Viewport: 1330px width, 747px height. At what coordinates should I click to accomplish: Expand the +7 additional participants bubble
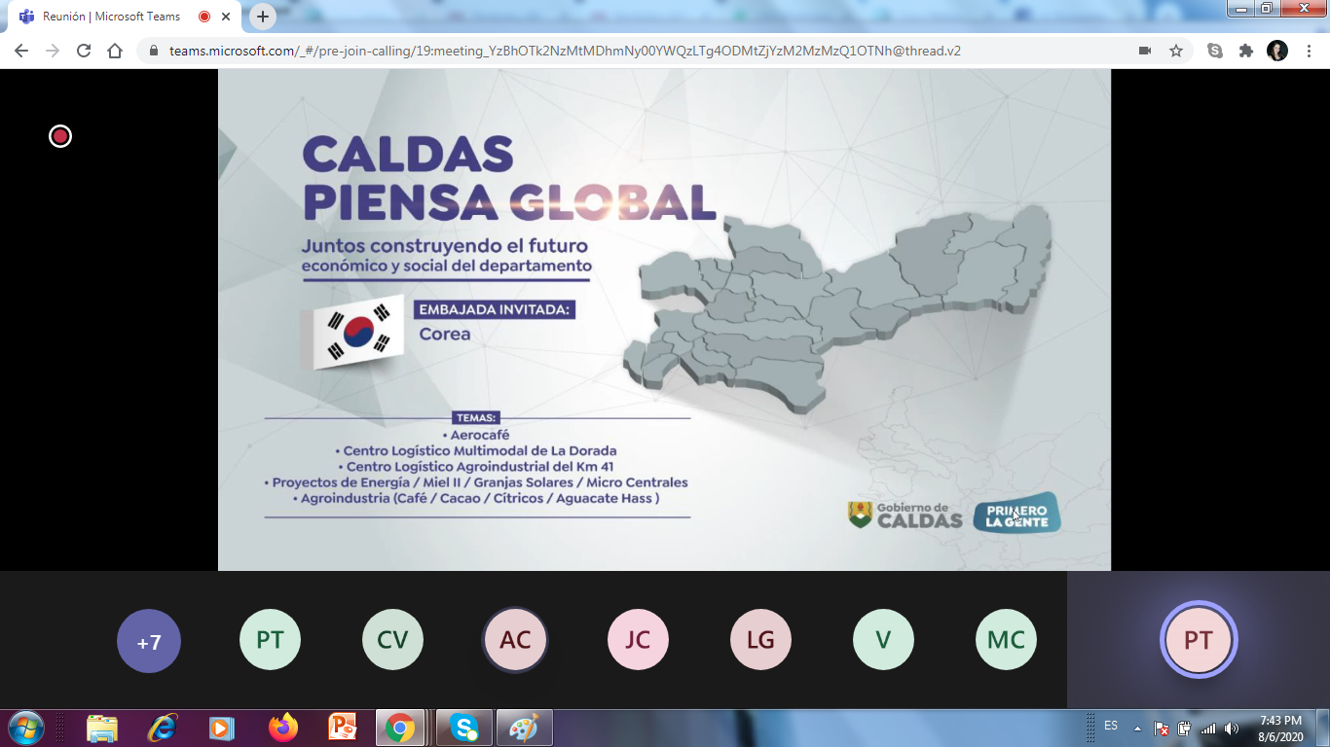[149, 641]
